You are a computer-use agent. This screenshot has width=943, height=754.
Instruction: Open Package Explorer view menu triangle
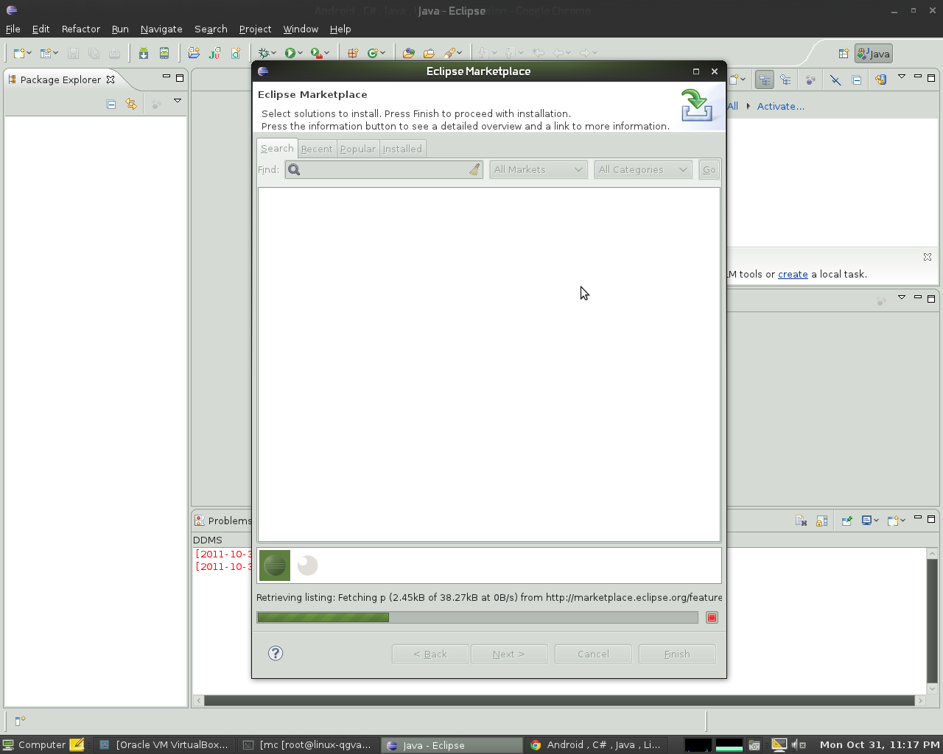pos(178,100)
